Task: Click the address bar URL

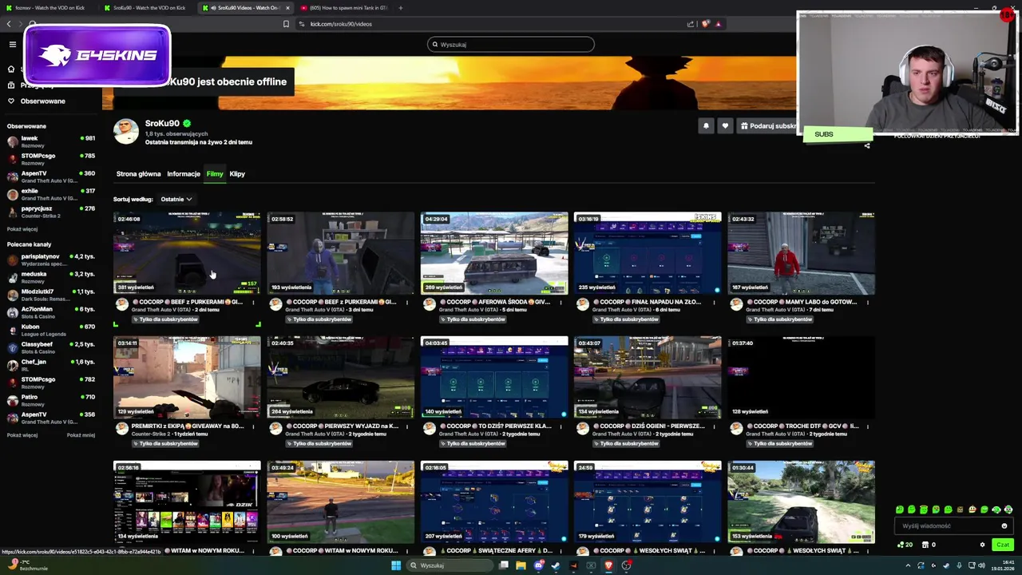Action: click(x=341, y=24)
